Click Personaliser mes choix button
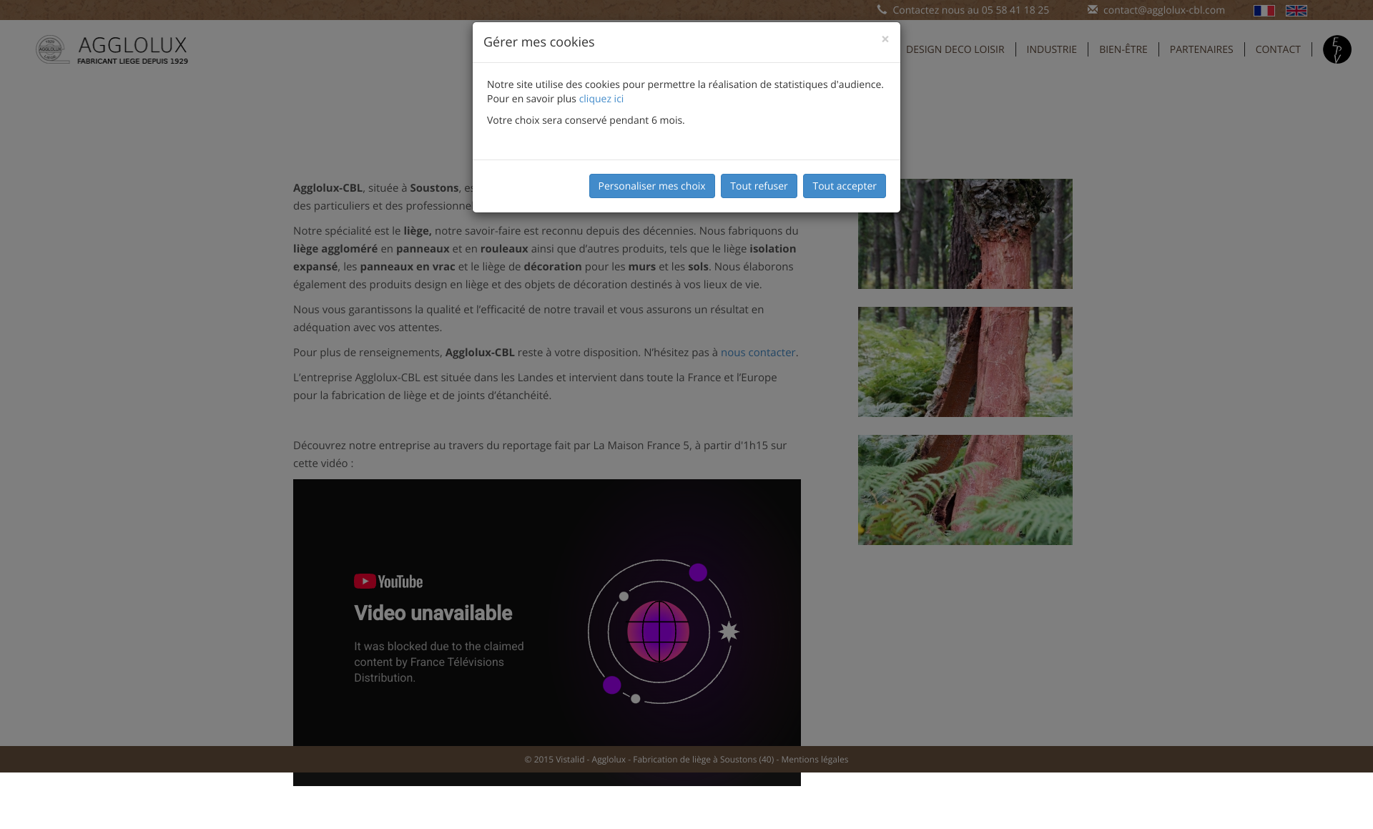This screenshot has width=1373, height=829. (651, 186)
